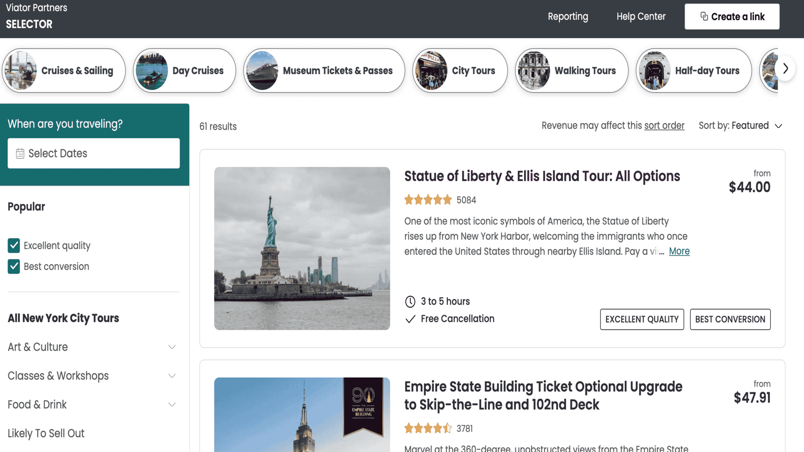Click the Reporting menu item
Screen dimensions: 804x452
[568, 17]
